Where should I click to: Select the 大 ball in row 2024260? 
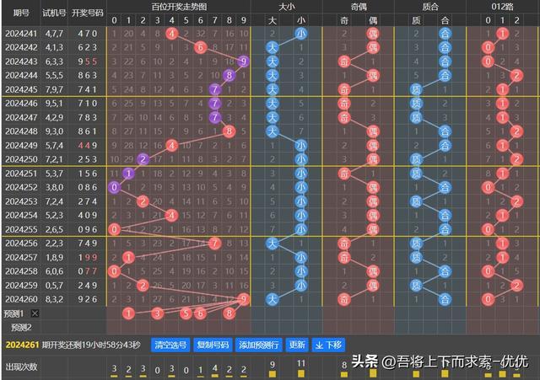tap(273, 299)
